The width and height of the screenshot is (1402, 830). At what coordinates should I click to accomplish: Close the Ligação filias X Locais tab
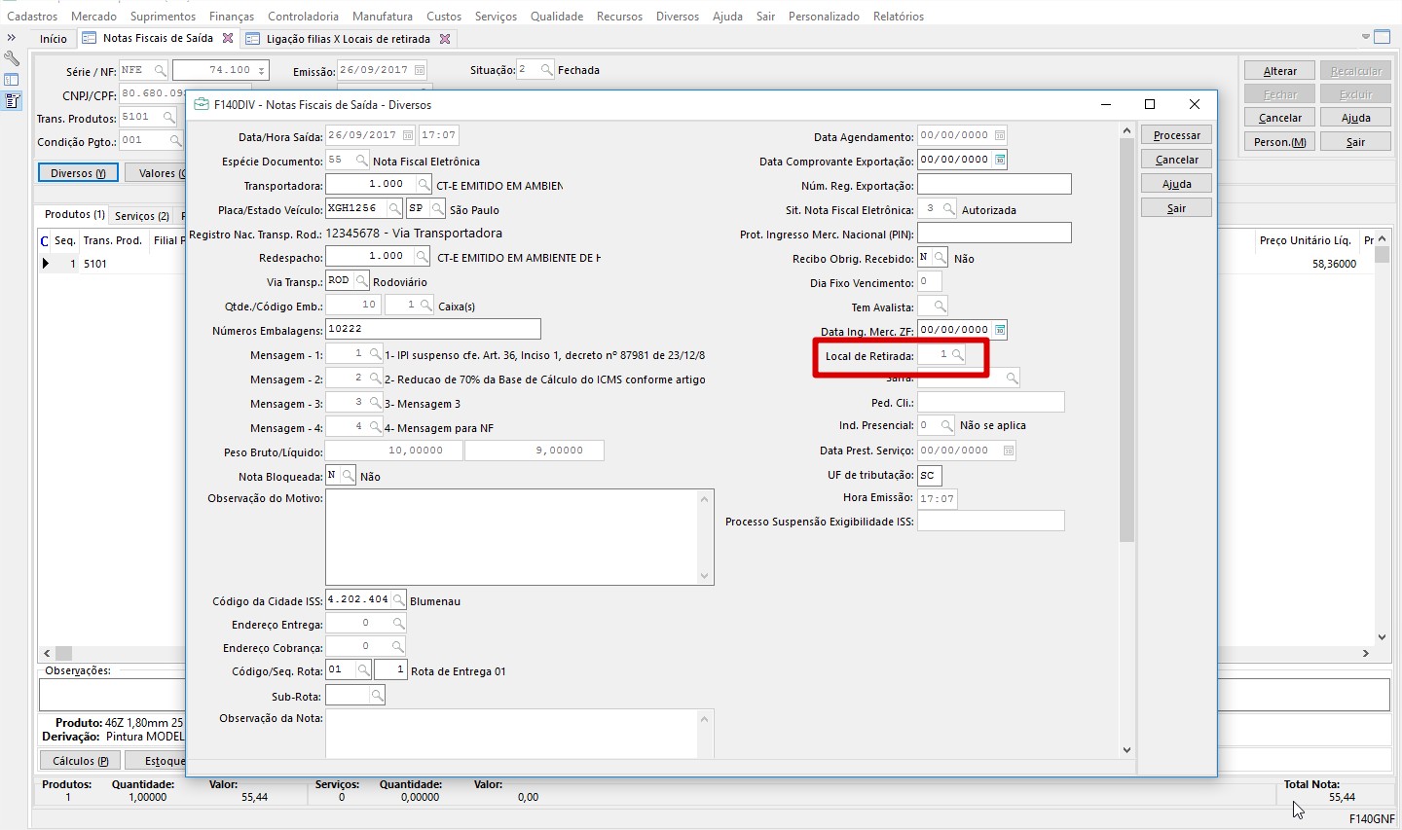[445, 39]
